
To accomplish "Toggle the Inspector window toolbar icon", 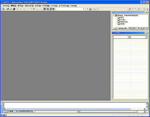I will coord(45,9).
